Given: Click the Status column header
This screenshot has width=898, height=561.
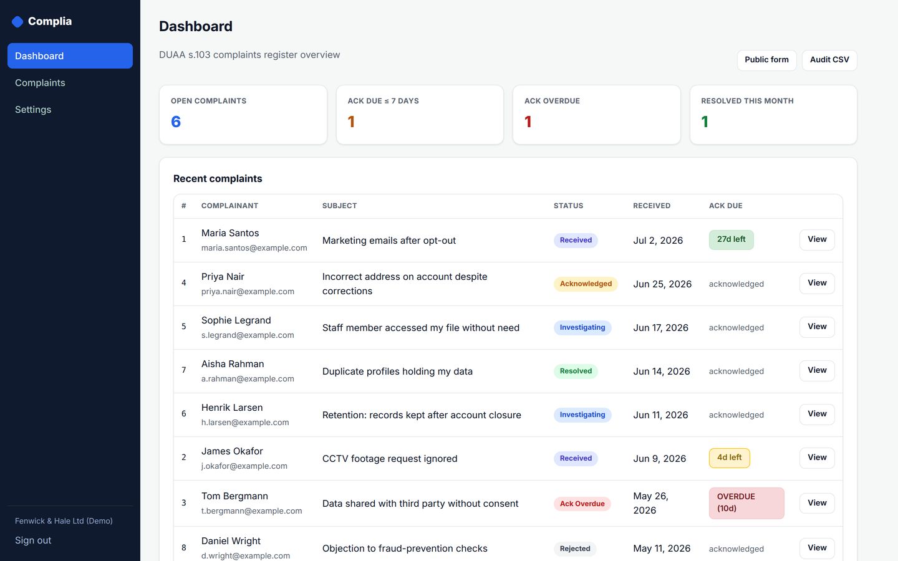Looking at the screenshot, I should pyautogui.click(x=568, y=206).
